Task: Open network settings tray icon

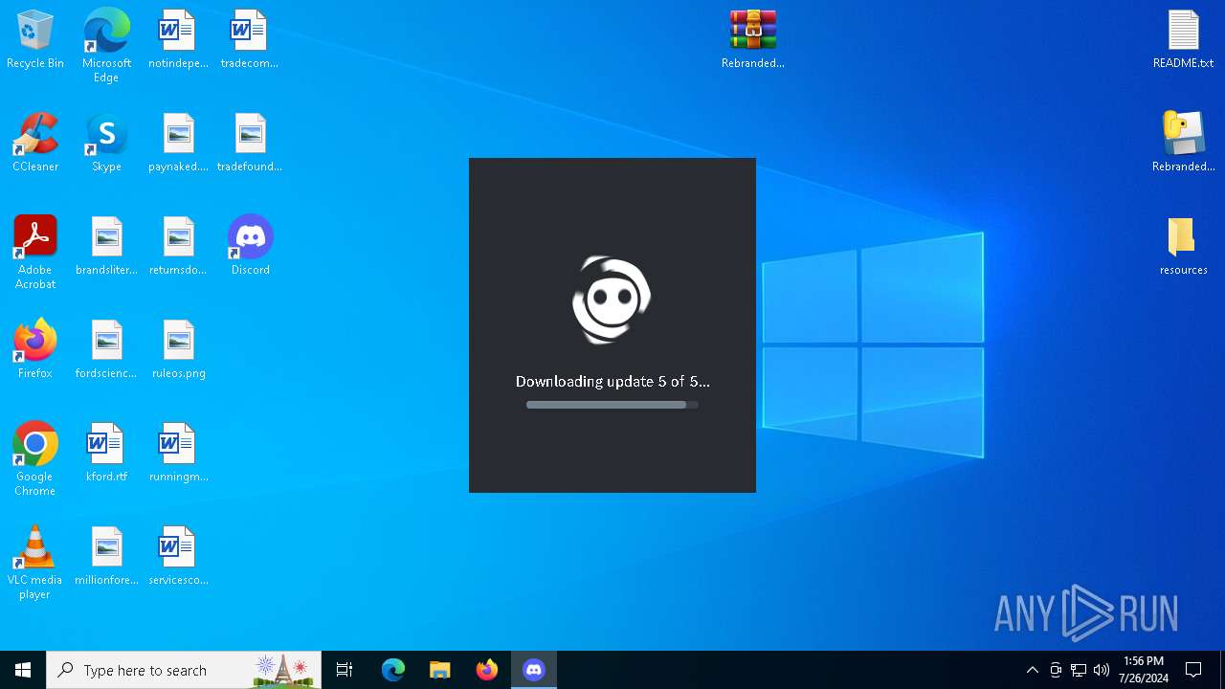Action: (1079, 670)
